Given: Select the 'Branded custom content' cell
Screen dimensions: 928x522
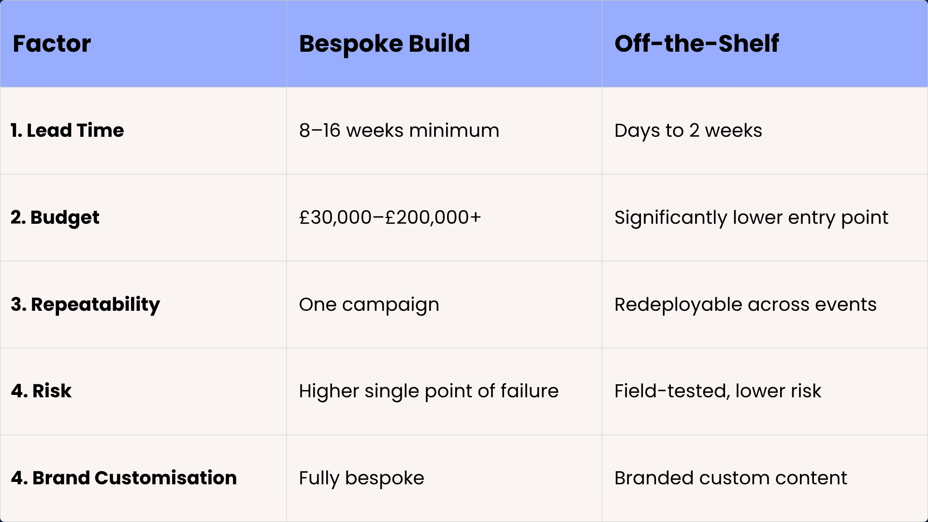Looking at the screenshot, I should click(730, 478).
